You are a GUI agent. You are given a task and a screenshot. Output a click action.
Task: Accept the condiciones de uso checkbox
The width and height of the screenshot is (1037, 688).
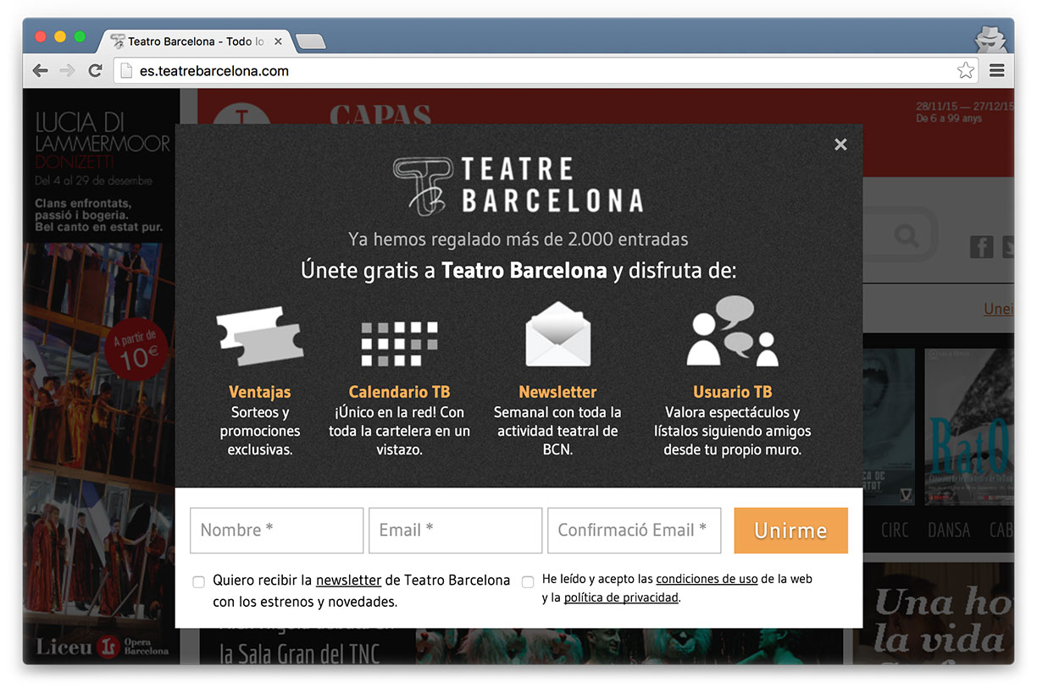528,582
